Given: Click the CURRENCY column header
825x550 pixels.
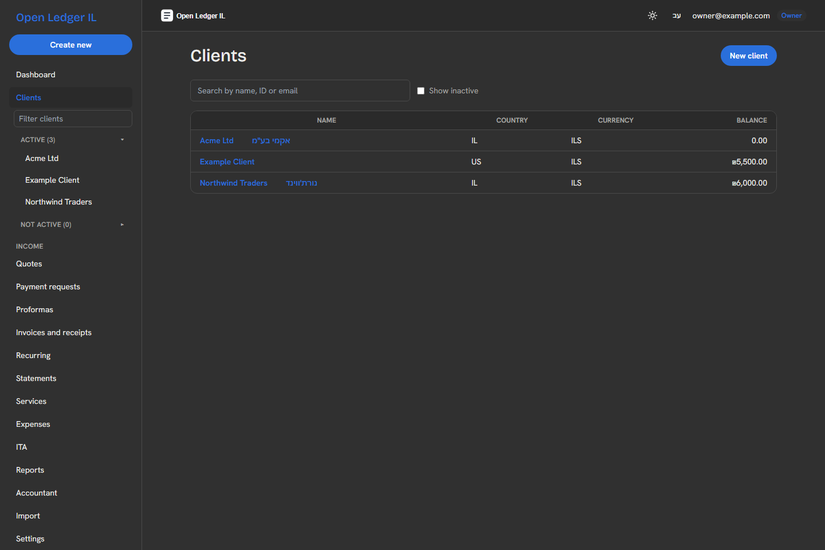Looking at the screenshot, I should [x=616, y=120].
